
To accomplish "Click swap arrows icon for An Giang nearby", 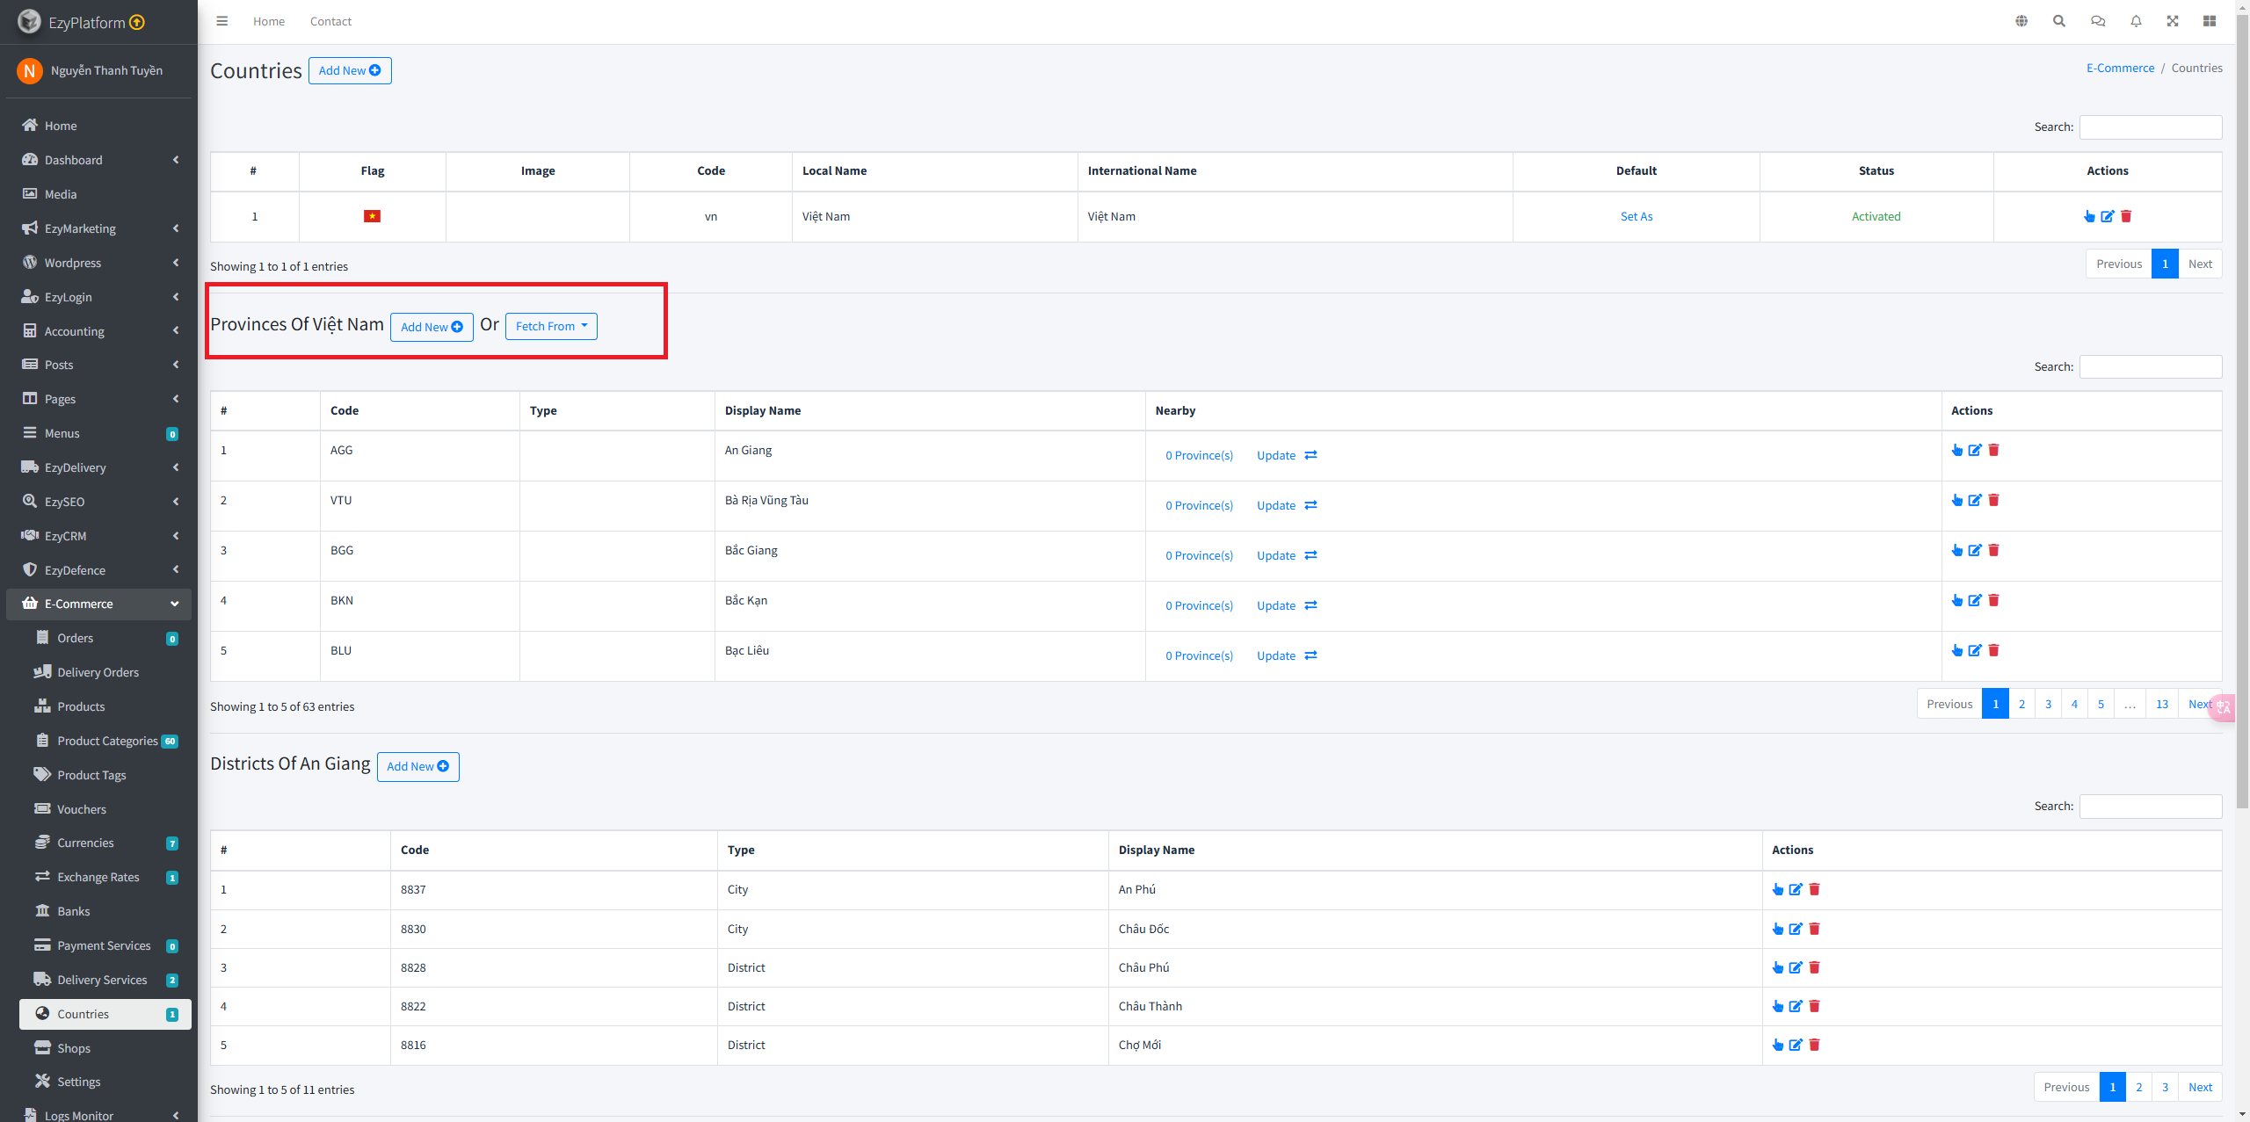I will [x=1310, y=455].
